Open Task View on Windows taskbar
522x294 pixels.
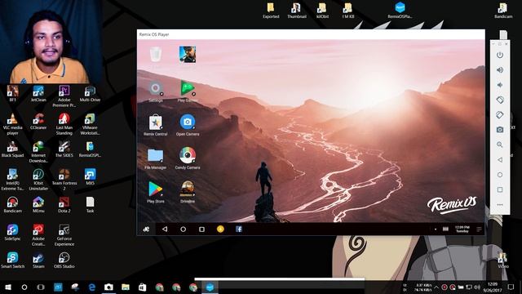41,287
